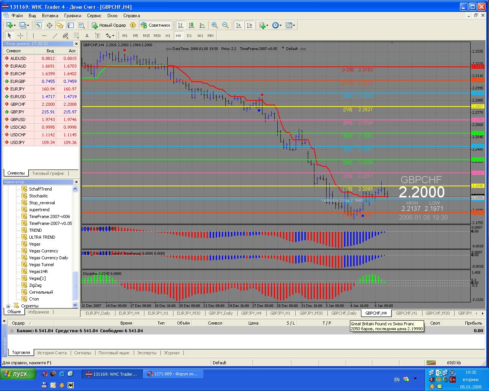Select the horizontal line drawing tool

point(44,36)
